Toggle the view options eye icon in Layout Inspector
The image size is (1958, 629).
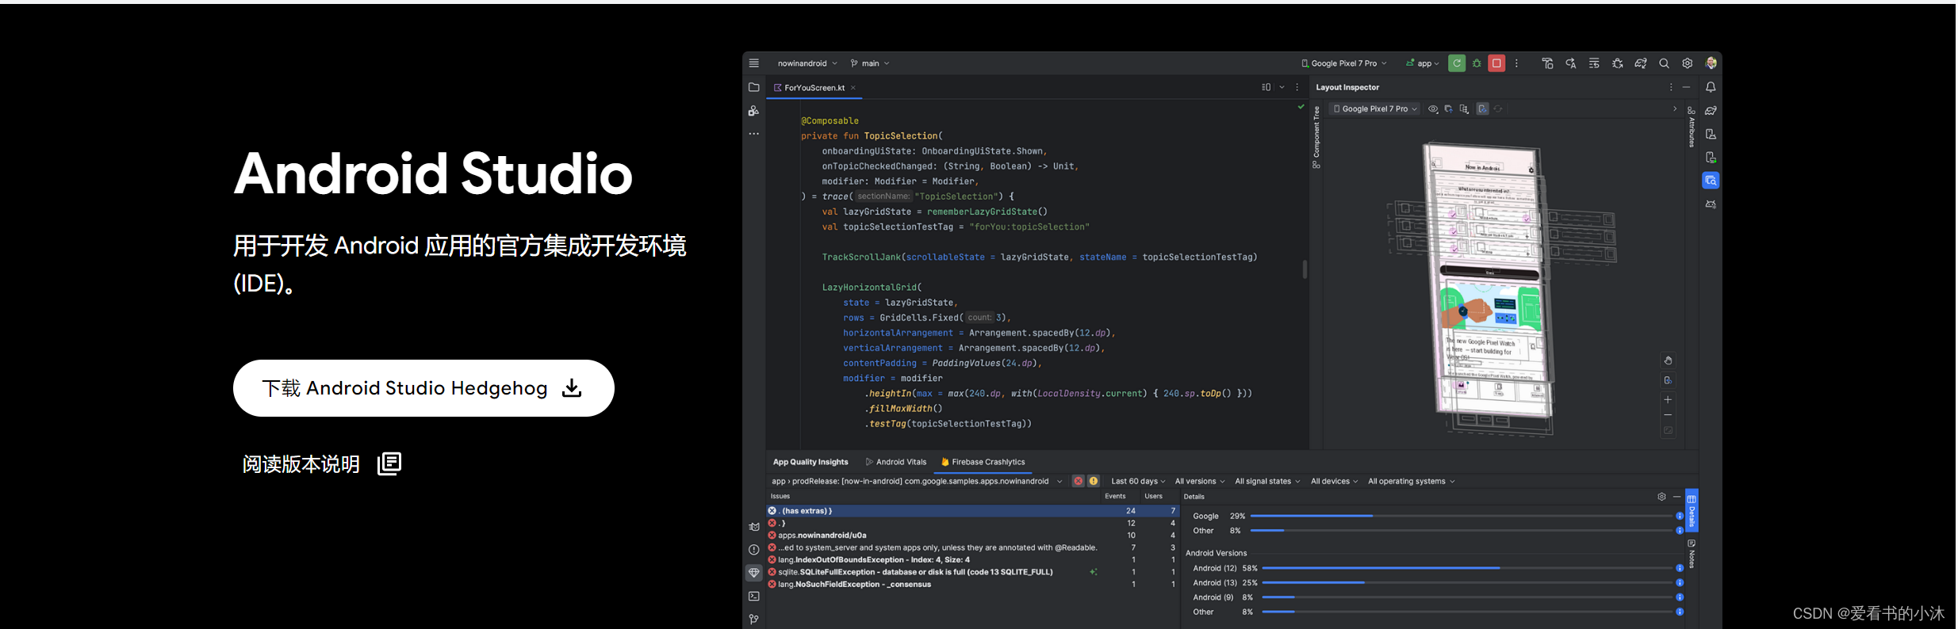(x=1433, y=109)
